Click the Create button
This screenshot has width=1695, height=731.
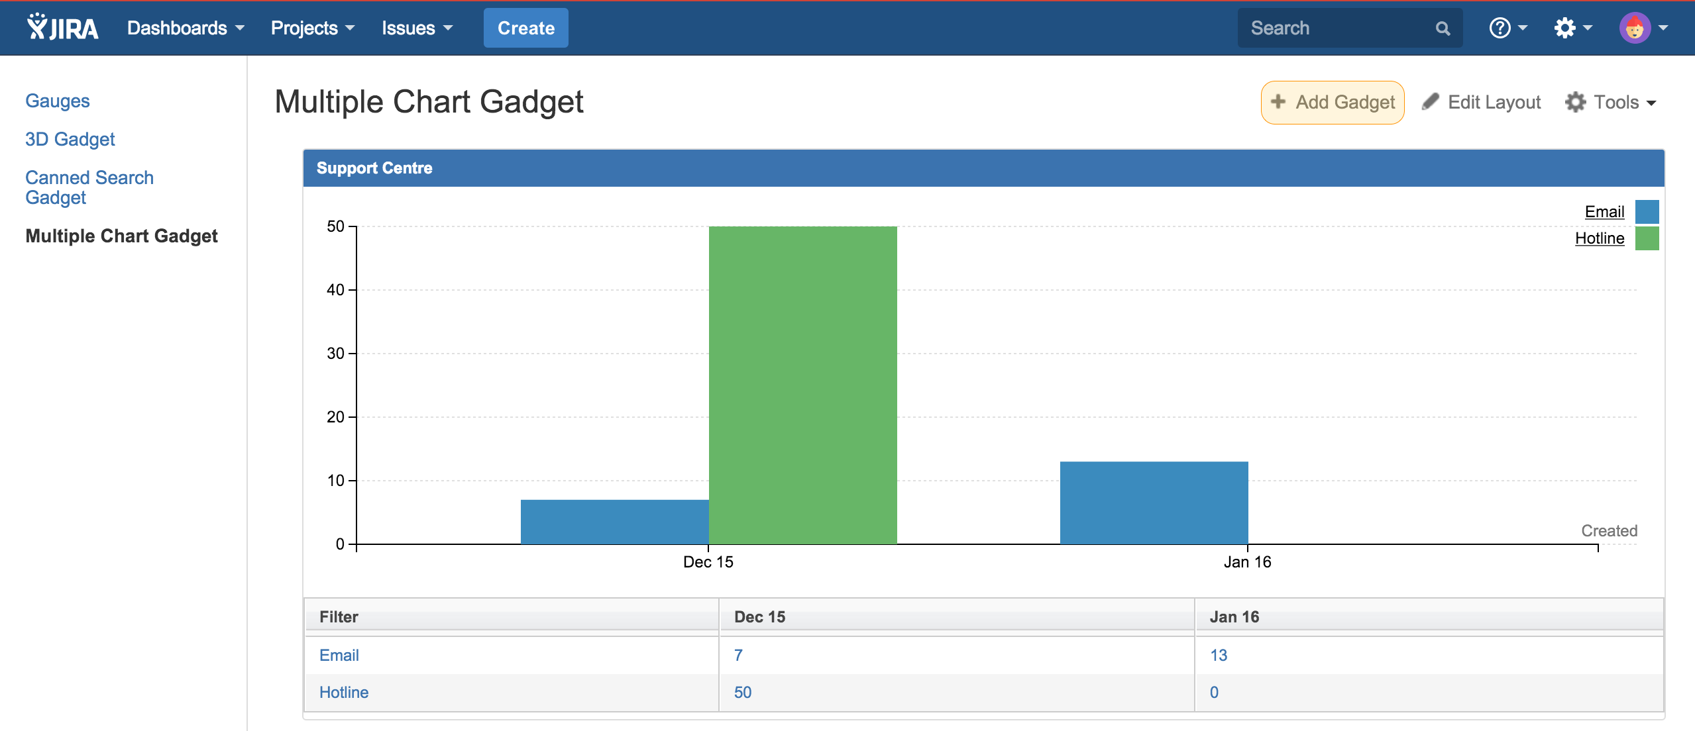[525, 28]
